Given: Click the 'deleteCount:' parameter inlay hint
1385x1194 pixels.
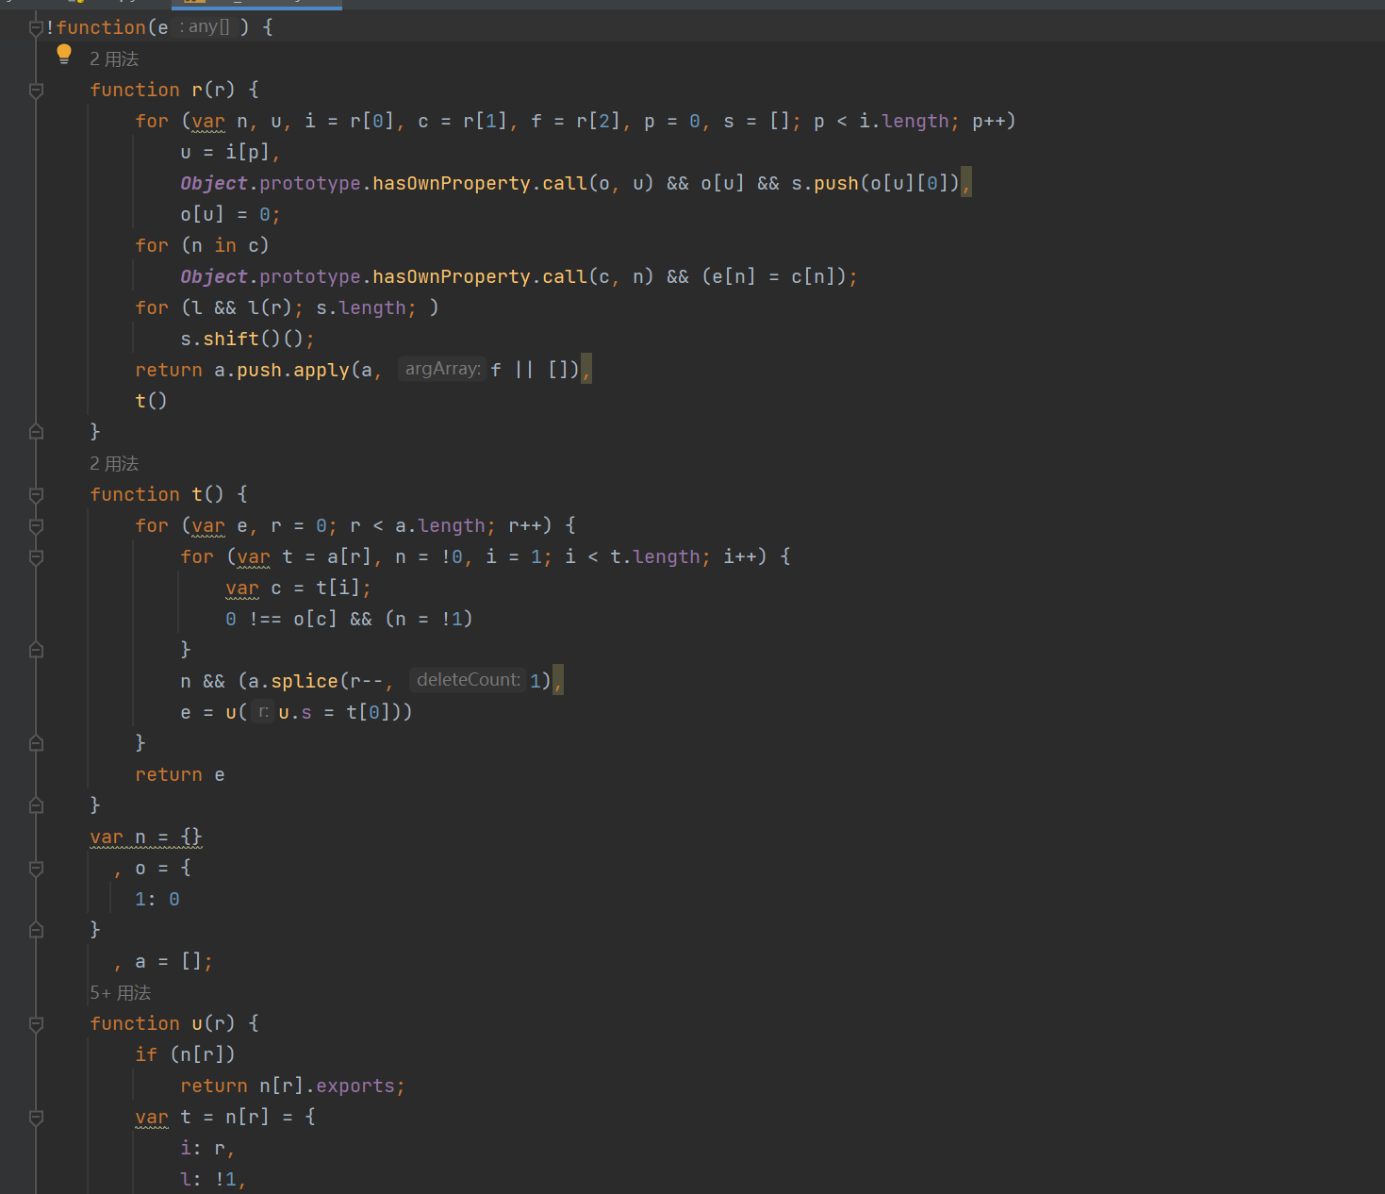Looking at the screenshot, I should click(x=468, y=680).
